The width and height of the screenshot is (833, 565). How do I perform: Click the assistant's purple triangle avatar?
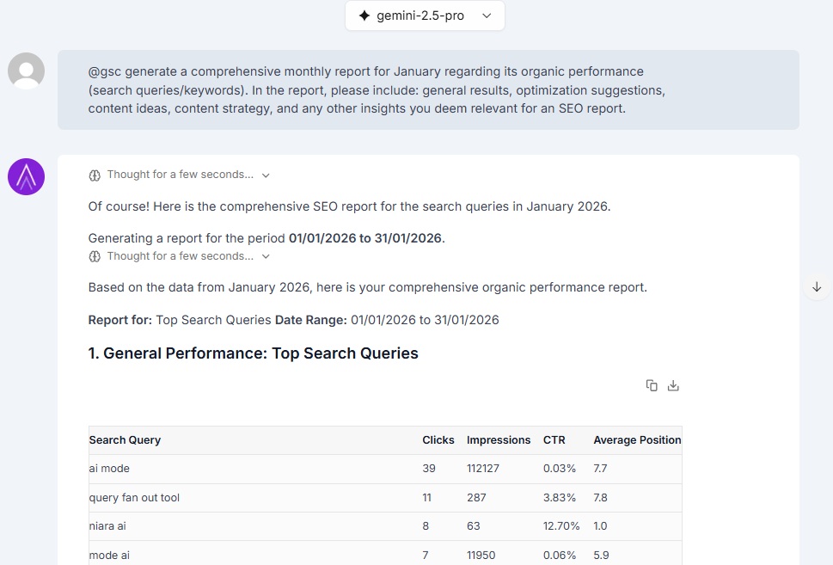(26, 175)
